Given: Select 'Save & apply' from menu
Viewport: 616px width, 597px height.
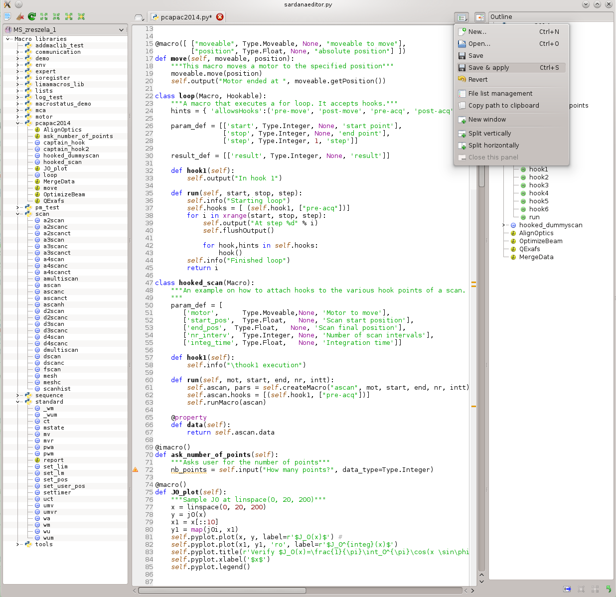Looking at the screenshot, I should 488,68.
